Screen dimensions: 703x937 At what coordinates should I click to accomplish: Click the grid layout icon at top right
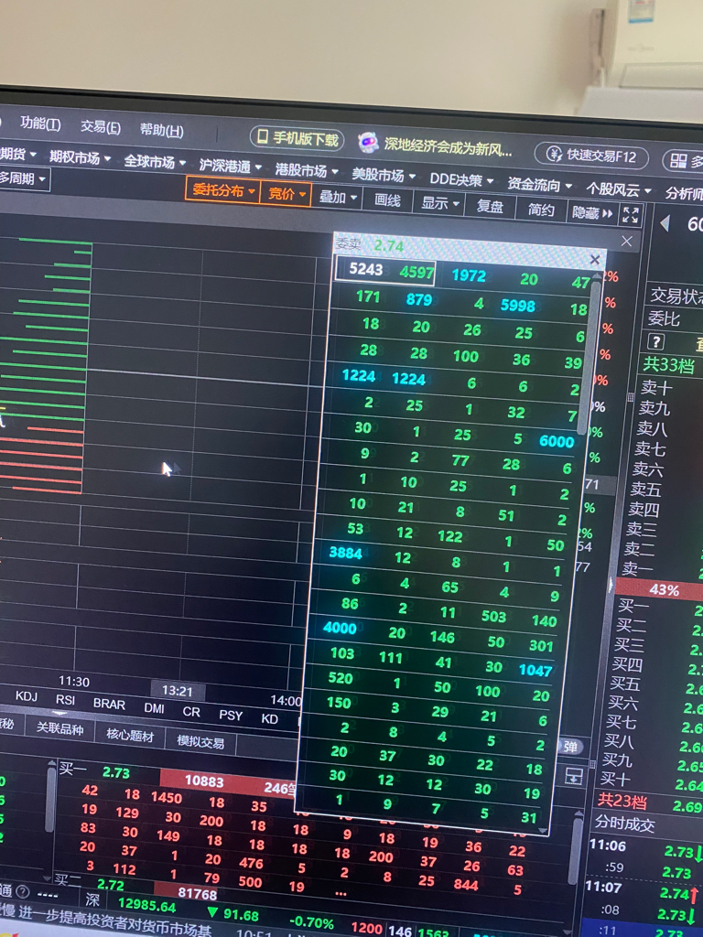point(678,160)
